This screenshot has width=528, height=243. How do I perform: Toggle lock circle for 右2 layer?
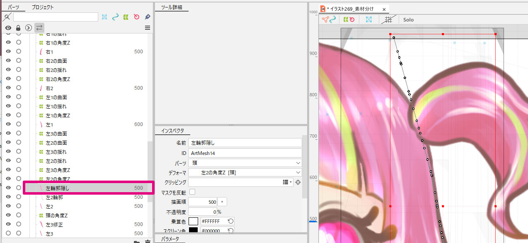pyautogui.click(x=18, y=88)
